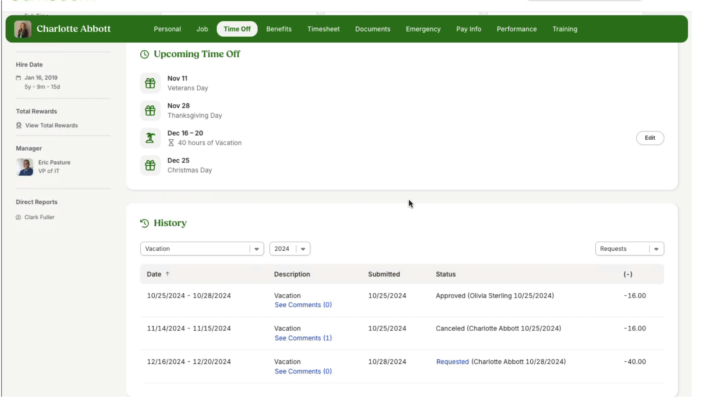Click the Christmas Day gift icon
The height and width of the screenshot is (397, 707).
click(x=150, y=165)
